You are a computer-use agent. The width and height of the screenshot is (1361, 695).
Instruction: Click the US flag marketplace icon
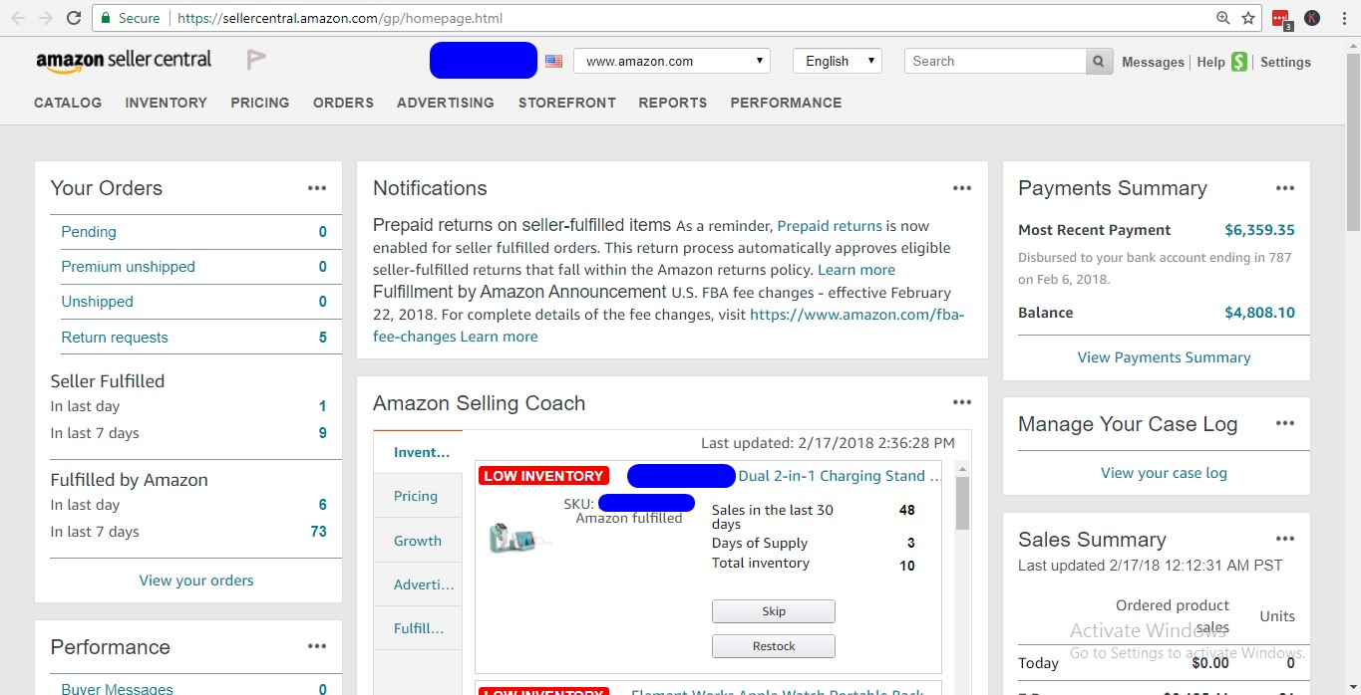pos(553,61)
